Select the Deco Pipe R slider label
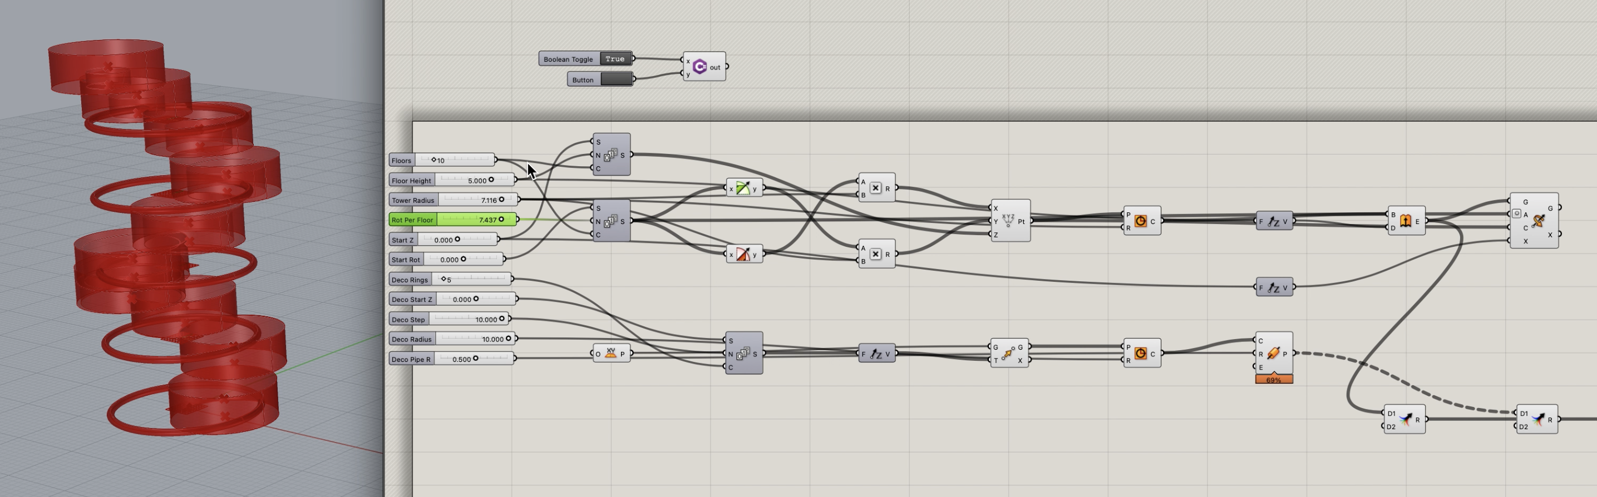The height and width of the screenshot is (497, 1597). (411, 360)
